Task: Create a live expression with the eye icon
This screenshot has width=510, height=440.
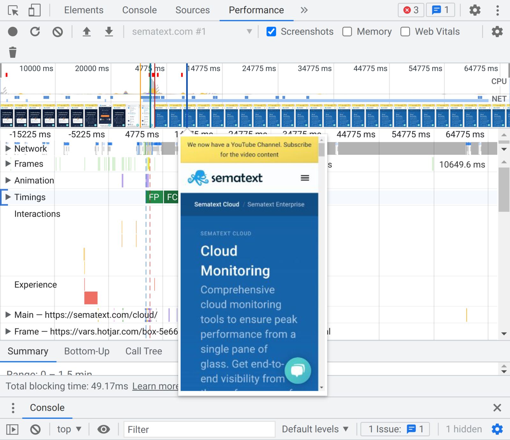Action: 104,429
